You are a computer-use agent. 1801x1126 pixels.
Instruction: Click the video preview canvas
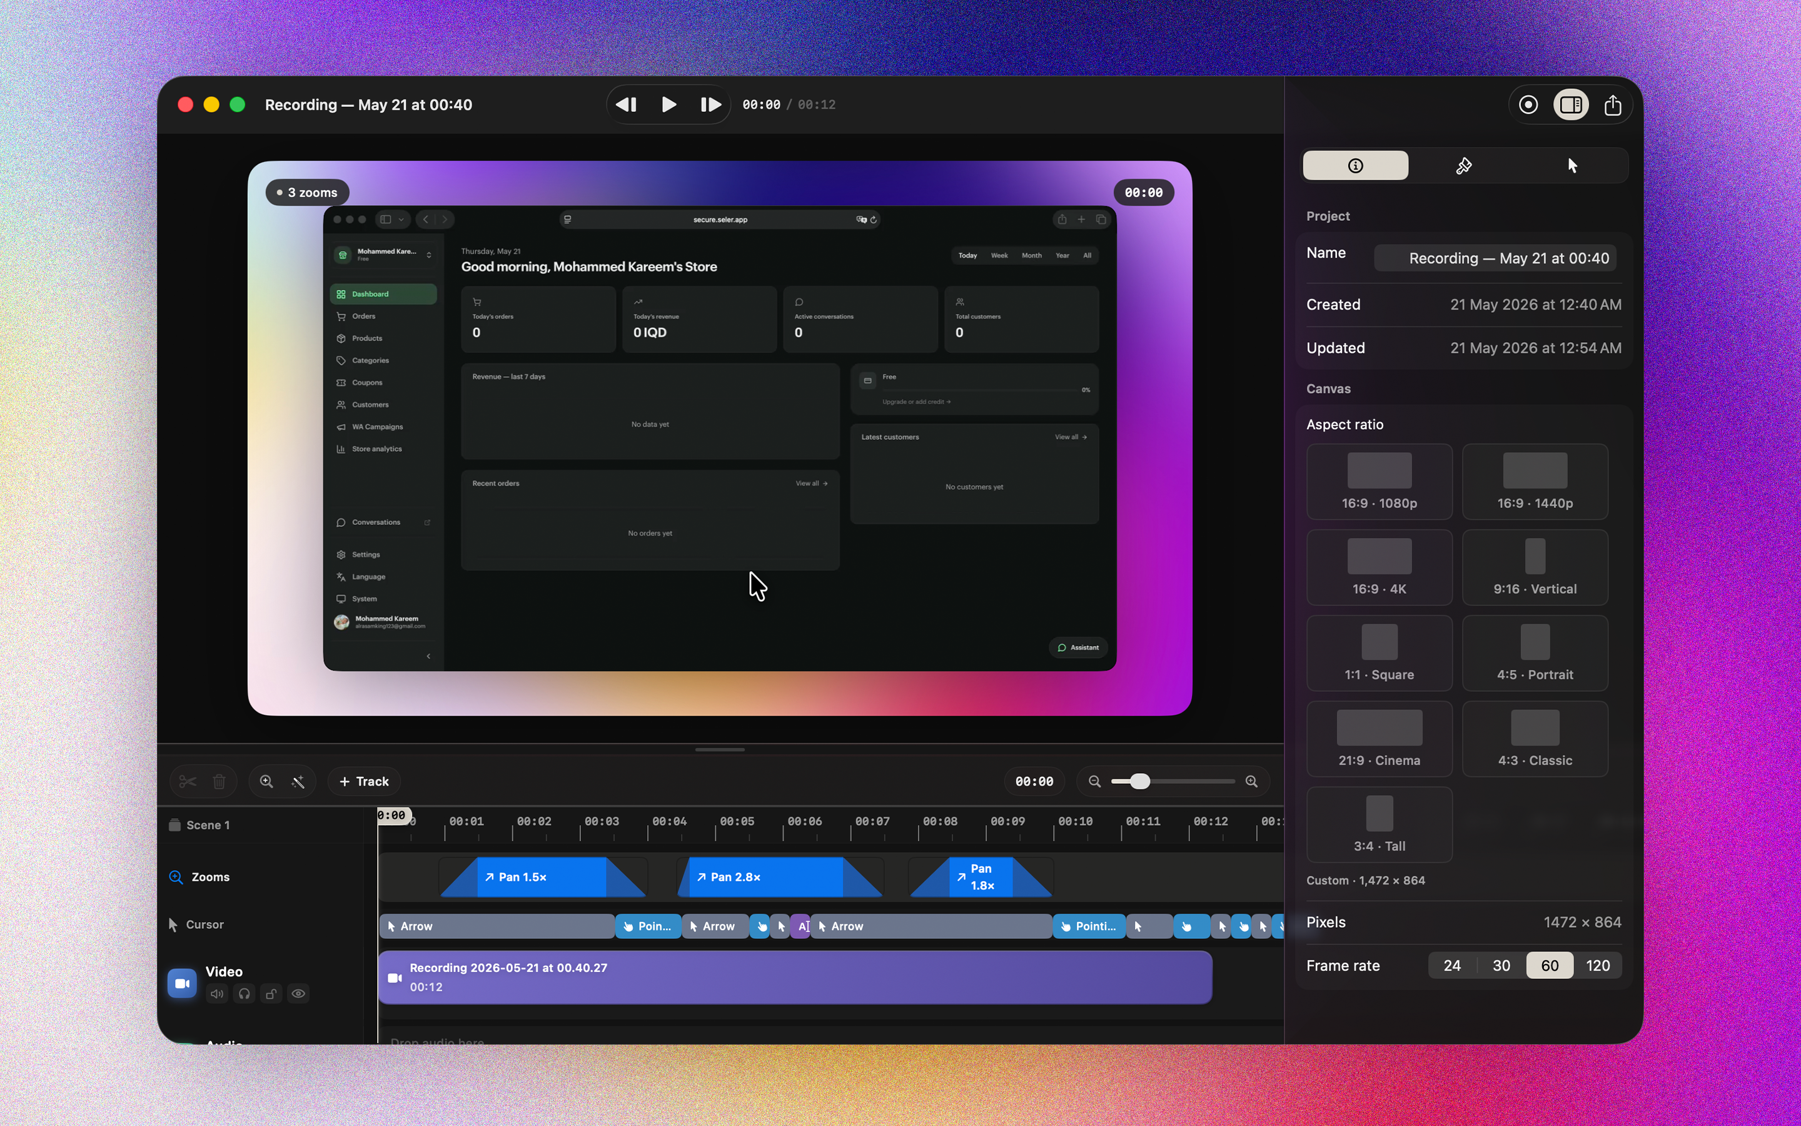coord(720,438)
